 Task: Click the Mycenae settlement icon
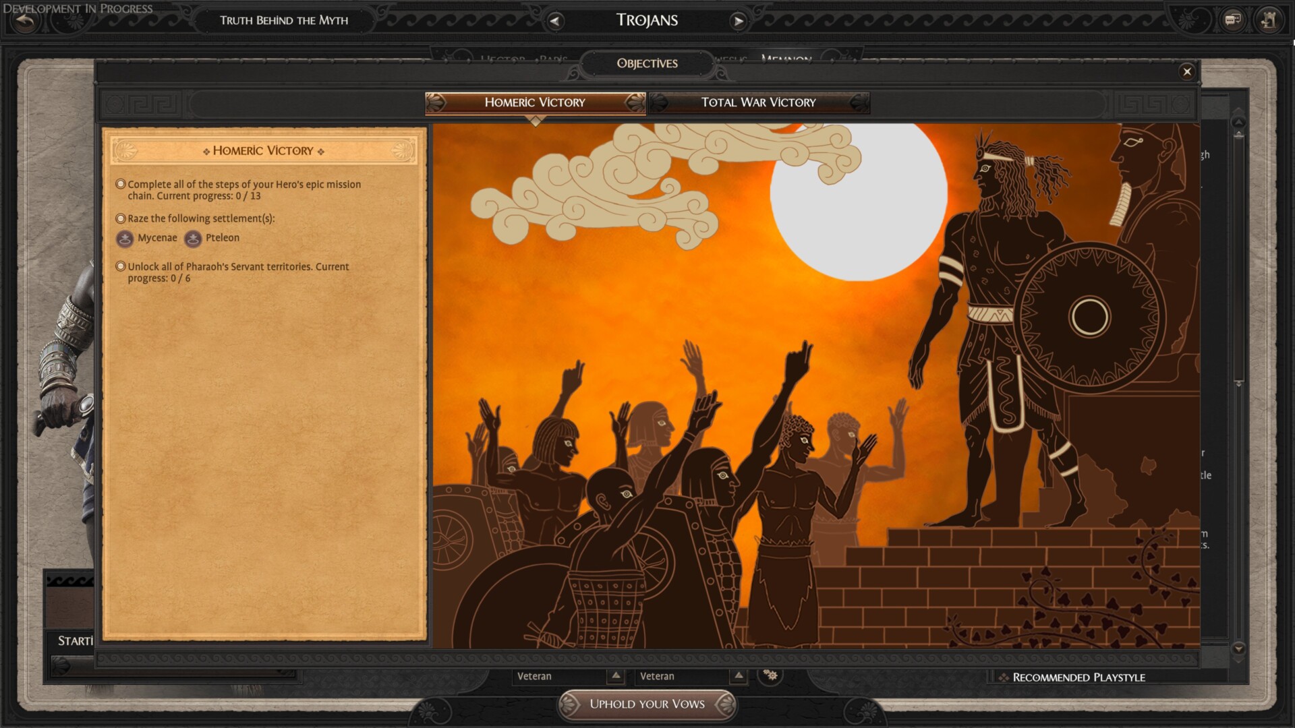[125, 239]
